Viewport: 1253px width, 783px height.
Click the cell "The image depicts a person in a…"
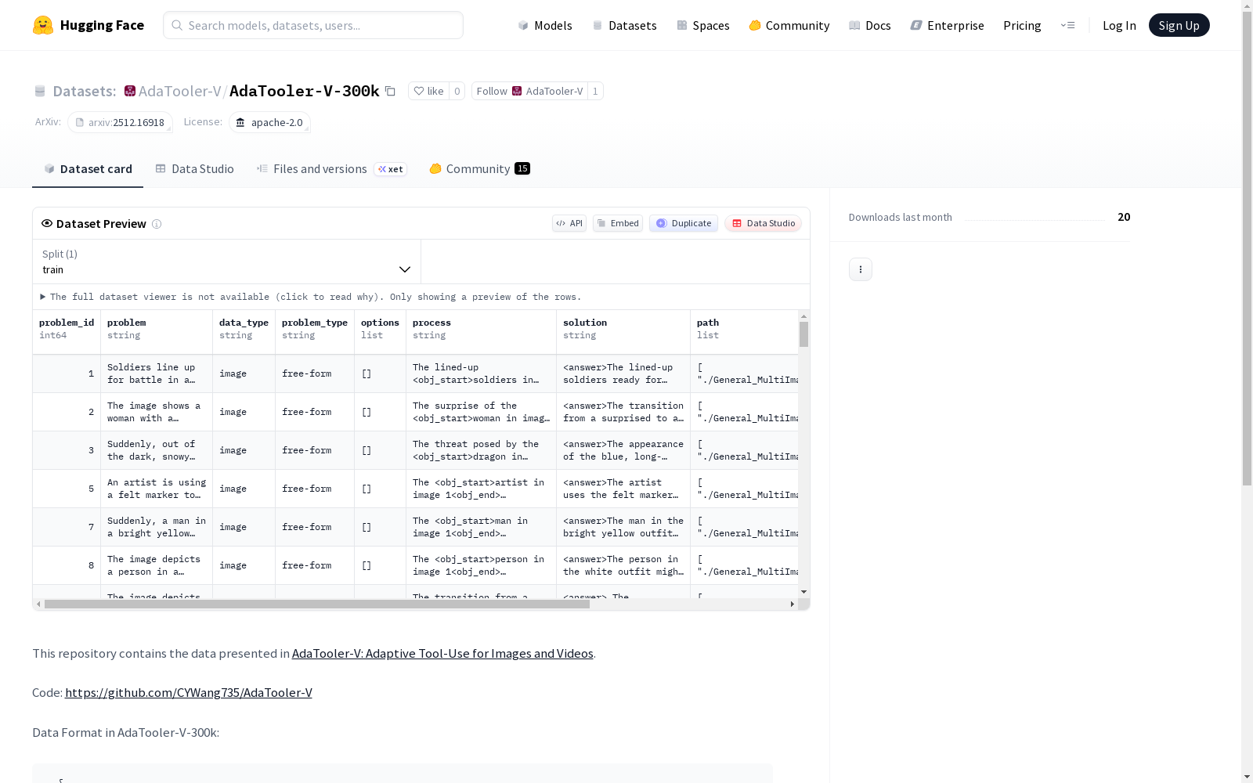[x=157, y=565]
